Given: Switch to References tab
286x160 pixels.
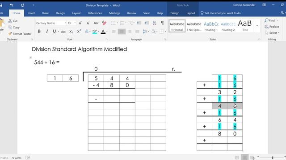Looking at the screenshot, I should tap(95, 13).
